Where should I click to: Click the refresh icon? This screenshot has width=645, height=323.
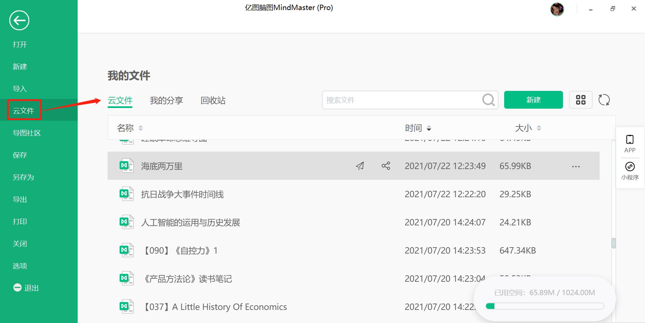[604, 100]
